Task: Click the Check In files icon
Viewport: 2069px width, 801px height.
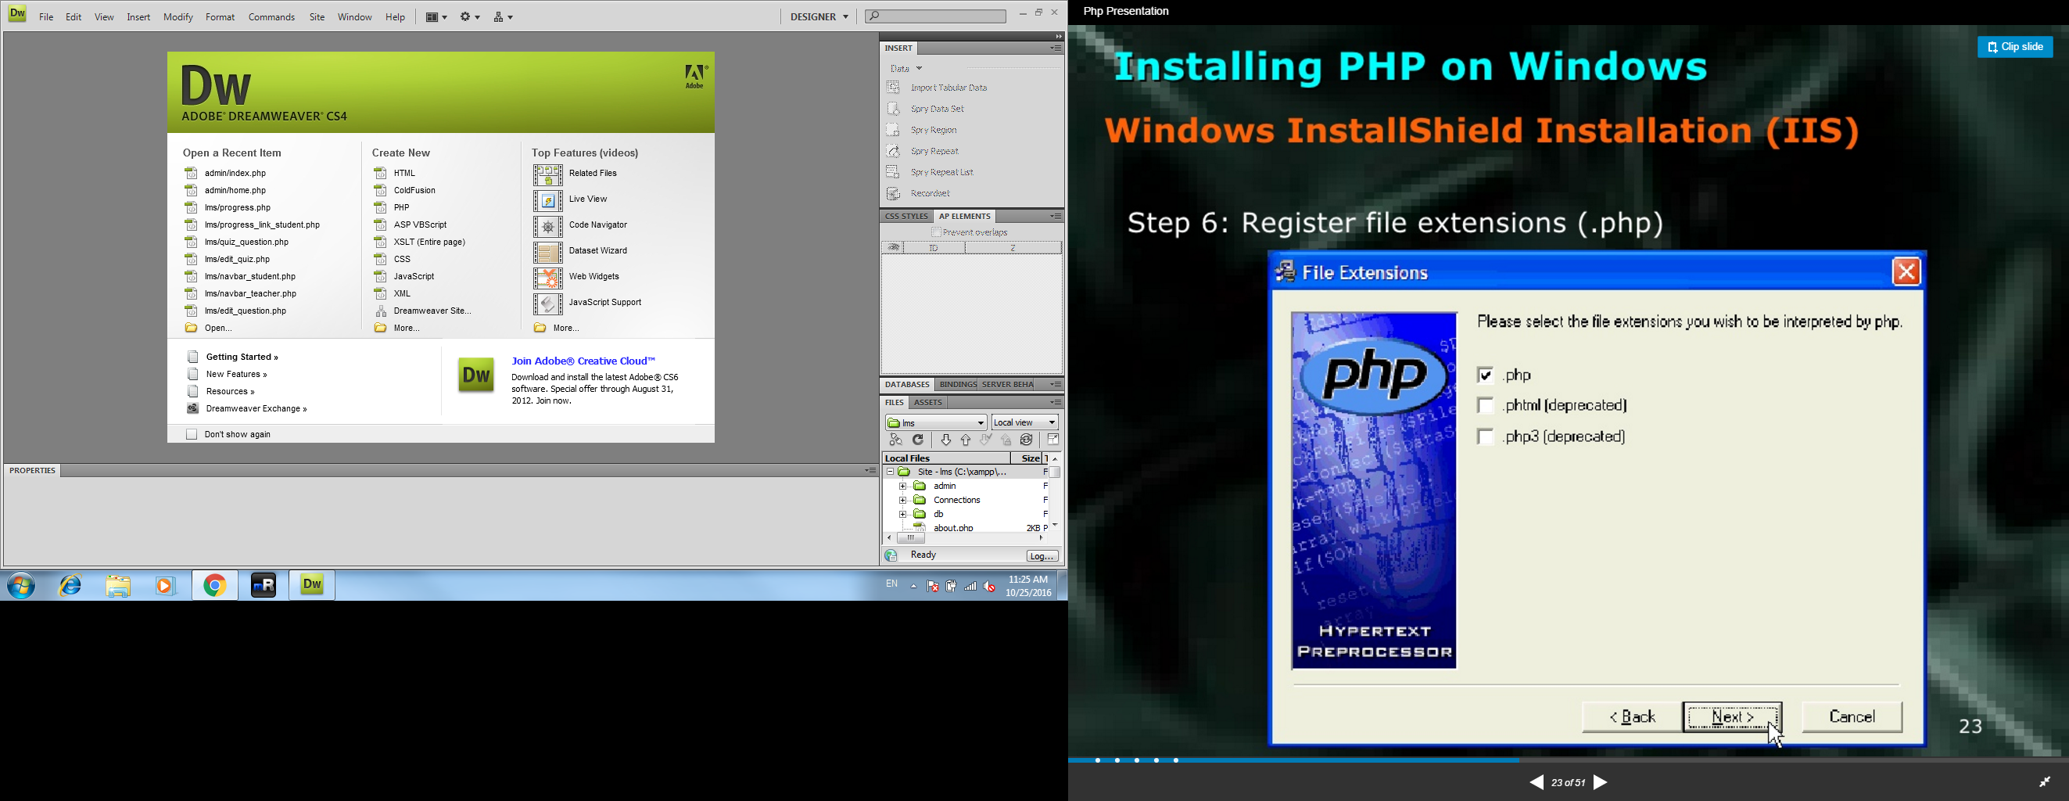Action: (1006, 440)
